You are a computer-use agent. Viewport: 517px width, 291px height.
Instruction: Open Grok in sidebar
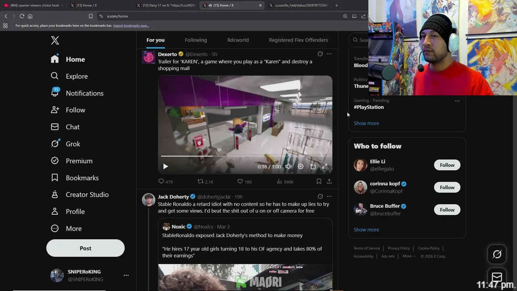pyautogui.click(x=65, y=144)
